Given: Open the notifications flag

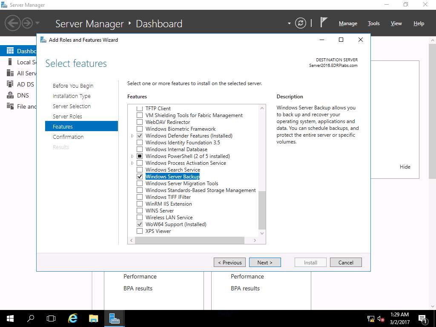Looking at the screenshot, I should pos(324,22).
